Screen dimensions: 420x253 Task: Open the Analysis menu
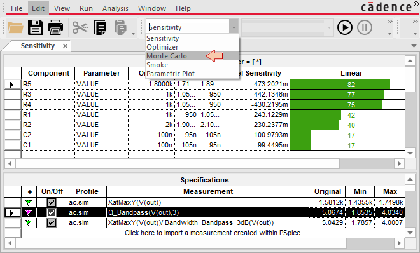(115, 8)
